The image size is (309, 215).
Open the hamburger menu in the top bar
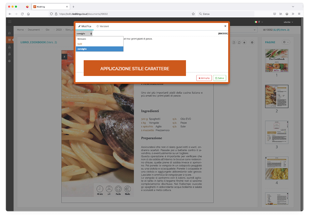coord(10,22)
